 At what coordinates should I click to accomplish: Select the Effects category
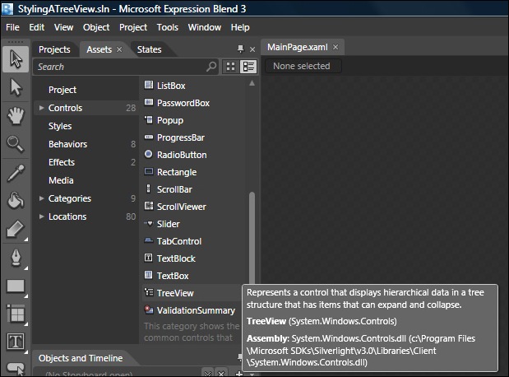pyautogui.click(x=62, y=162)
